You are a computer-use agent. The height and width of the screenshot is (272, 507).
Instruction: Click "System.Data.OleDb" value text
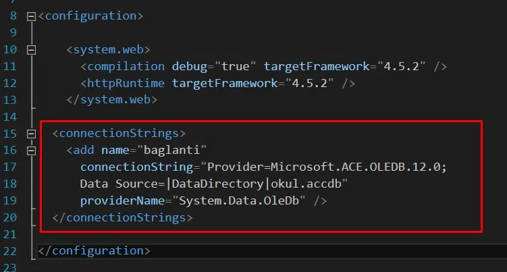(x=239, y=200)
